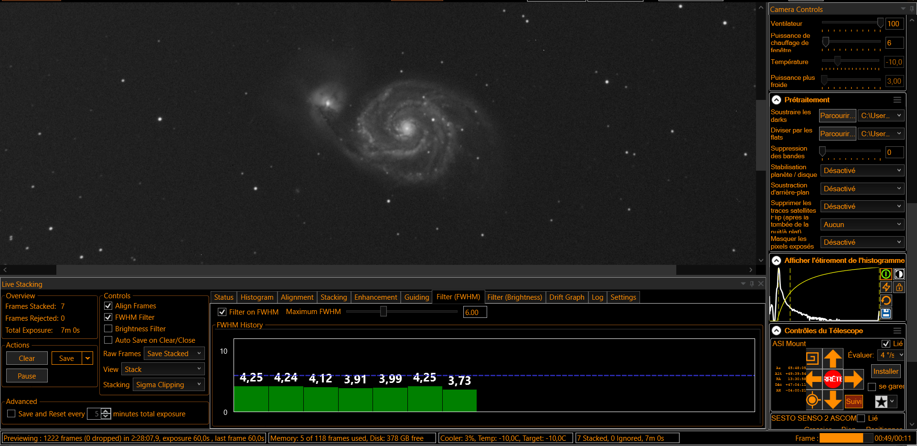This screenshot has width=917, height=446.
Task: Open the Contrôles du Télescope hamburger menu
Action: click(x=897, y=331)
